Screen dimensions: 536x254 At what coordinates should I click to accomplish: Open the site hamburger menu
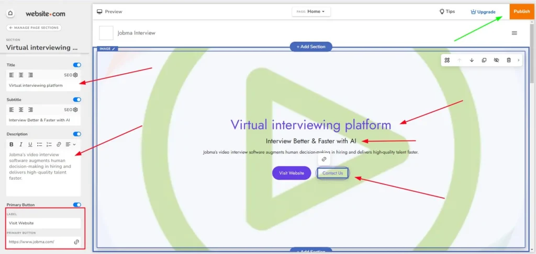tap(514, 33)
